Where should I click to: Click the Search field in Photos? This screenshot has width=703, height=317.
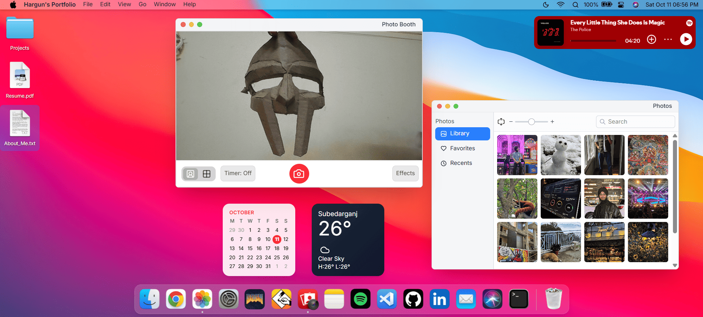click(x=636, y=122)
